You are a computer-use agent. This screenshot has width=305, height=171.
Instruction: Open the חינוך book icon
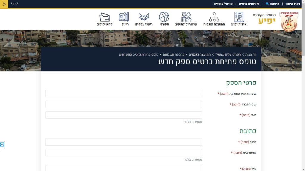[124, 17]
